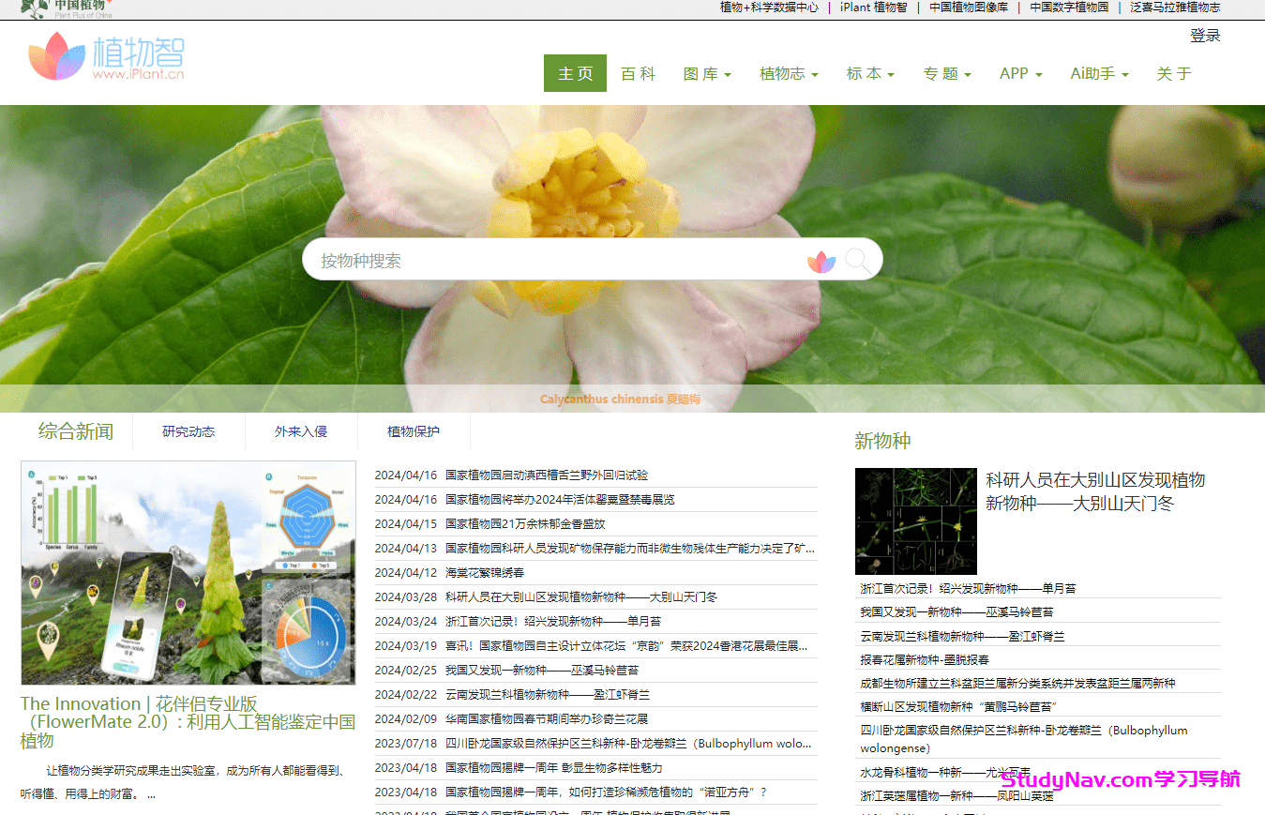
Task: Click the new species photo thumbnail
Action: pos(915,521)
